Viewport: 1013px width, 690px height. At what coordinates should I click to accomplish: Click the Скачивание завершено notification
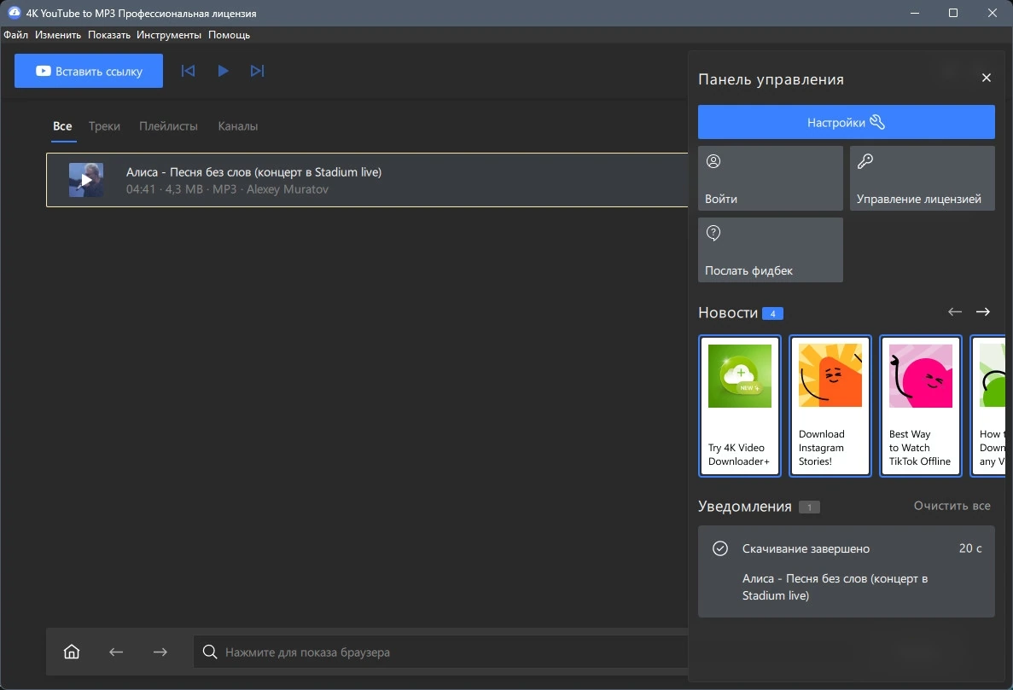point(847,571)
